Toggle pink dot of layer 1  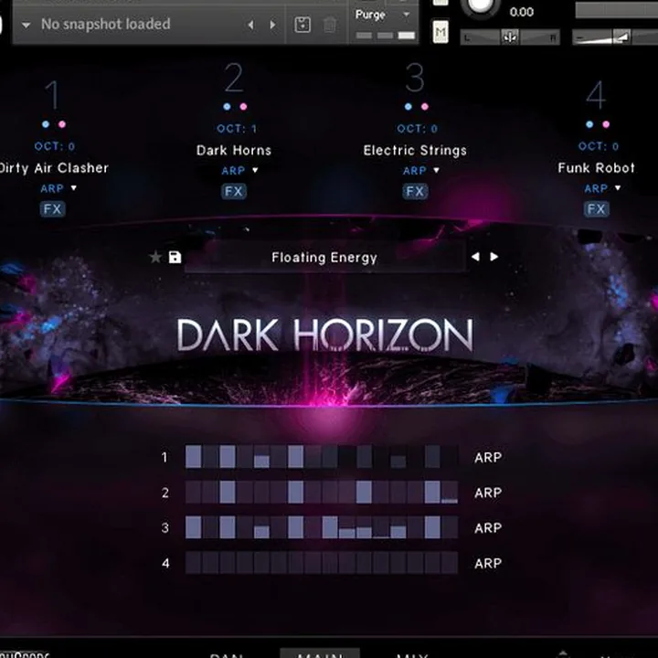(x=62, y=124)
